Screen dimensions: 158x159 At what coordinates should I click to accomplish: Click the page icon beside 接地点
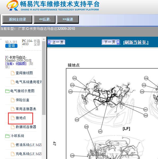(13, 118)
